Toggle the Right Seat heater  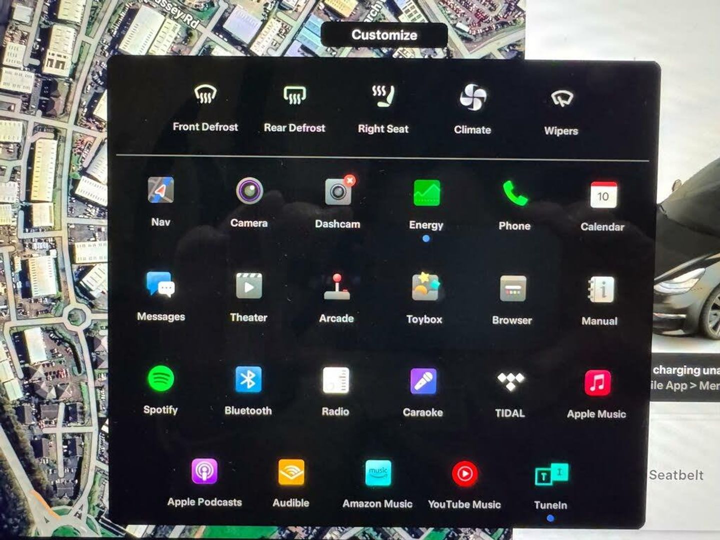tap(383, 109)
